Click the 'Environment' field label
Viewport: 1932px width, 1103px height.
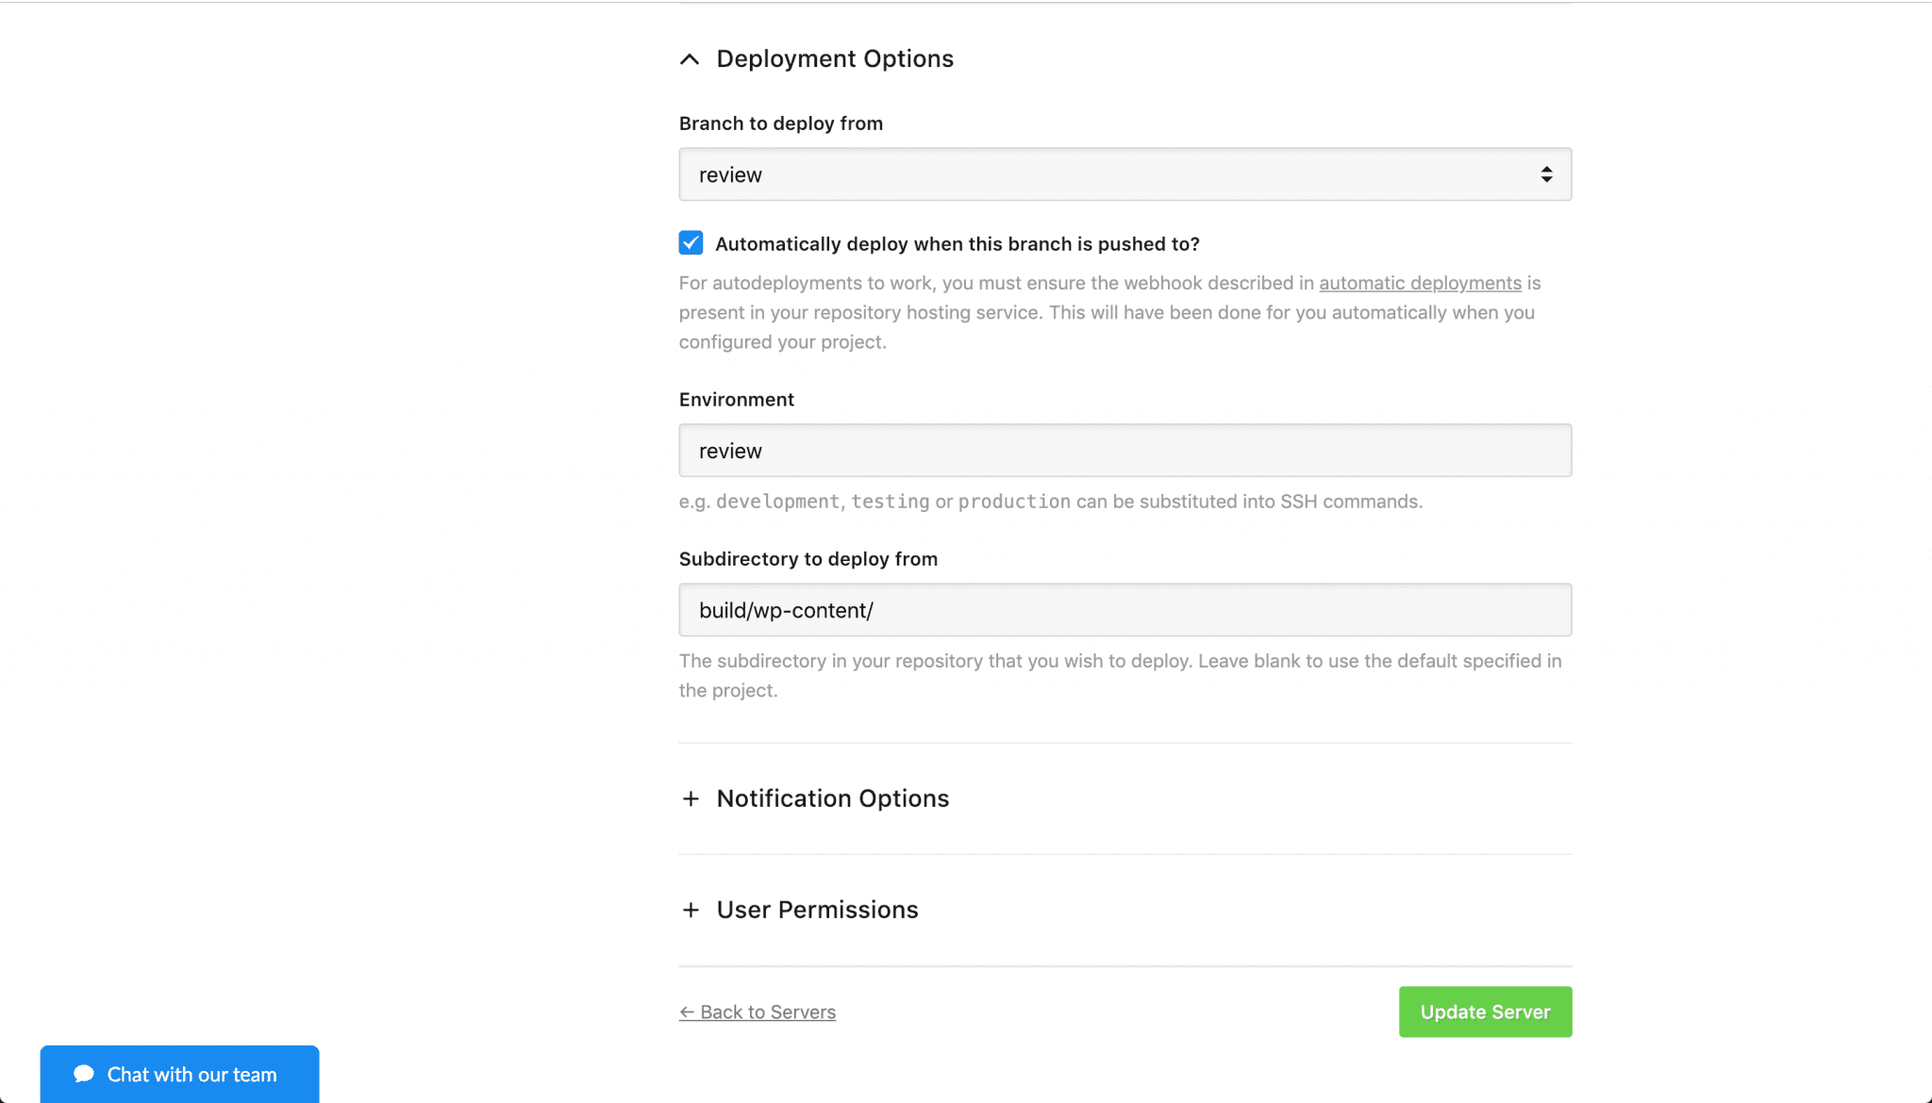point(736,400)
